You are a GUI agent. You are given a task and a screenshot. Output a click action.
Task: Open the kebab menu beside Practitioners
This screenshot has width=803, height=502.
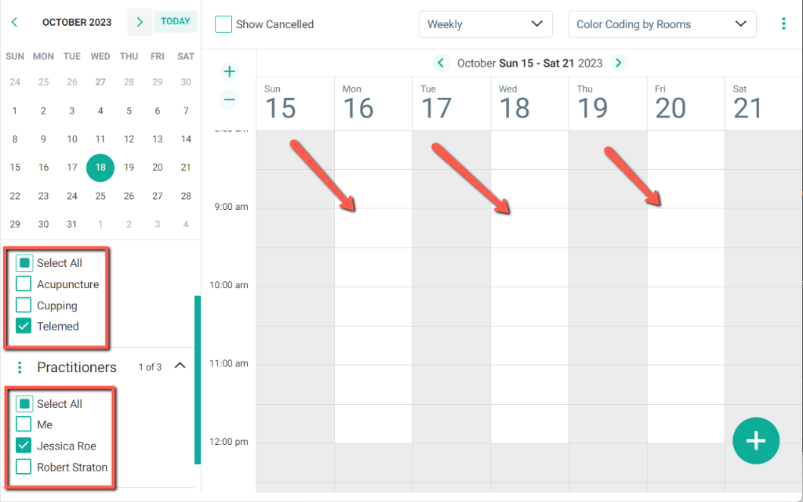(x=18, y=367)
